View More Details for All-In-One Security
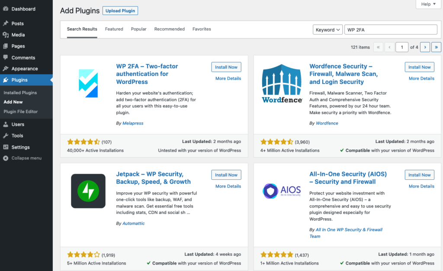The width and height of the screenshot is (443, 271). [421, 186]
